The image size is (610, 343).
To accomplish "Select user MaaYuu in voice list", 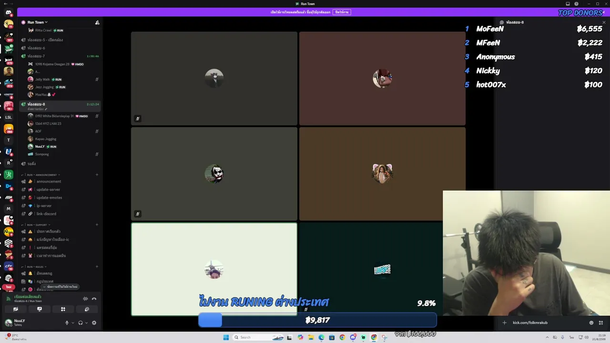I will pyautogui.click(x=63, y=95).
